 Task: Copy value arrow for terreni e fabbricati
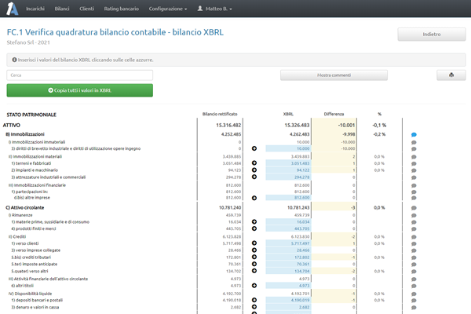point(254,162)
